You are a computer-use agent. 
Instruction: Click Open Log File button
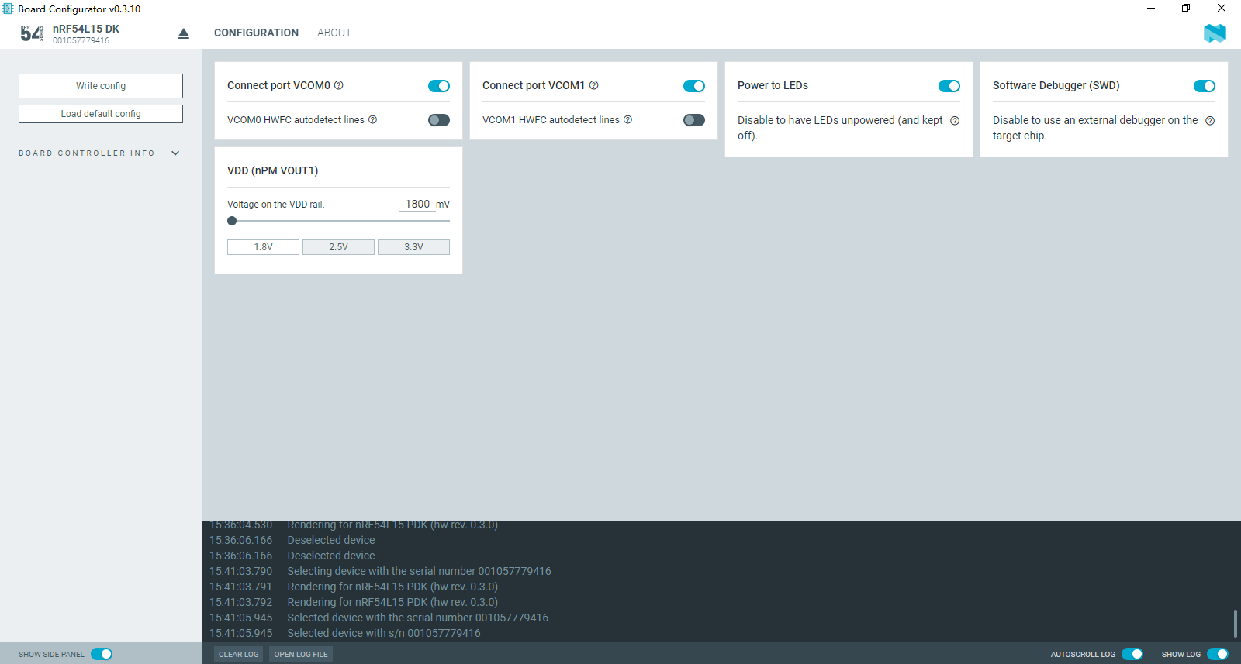coord(301,655)
